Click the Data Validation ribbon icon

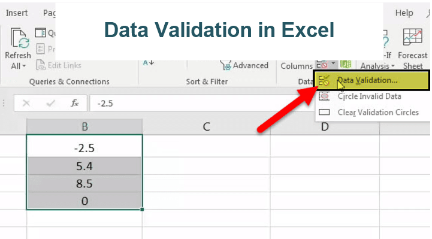[x=322, y=65]
